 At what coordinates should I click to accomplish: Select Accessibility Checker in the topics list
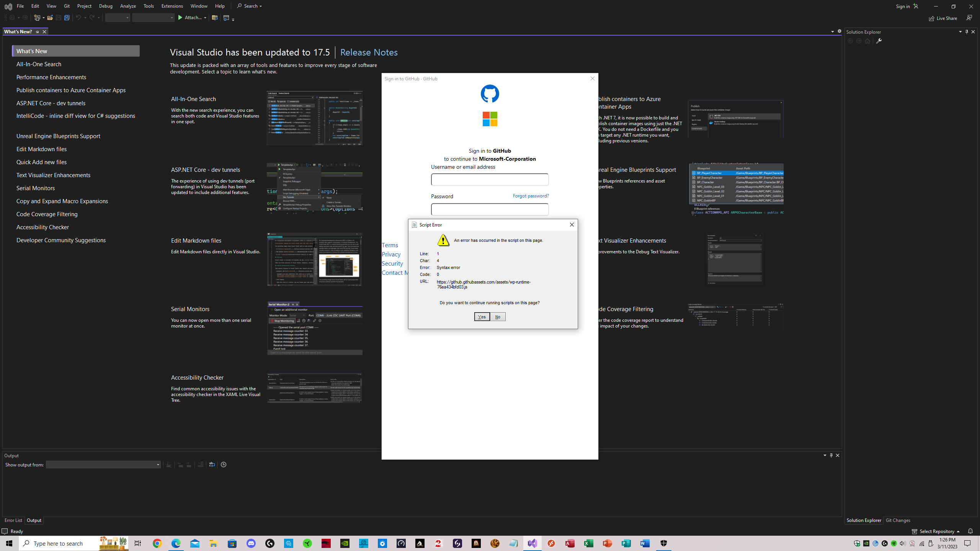pos(42,227)
